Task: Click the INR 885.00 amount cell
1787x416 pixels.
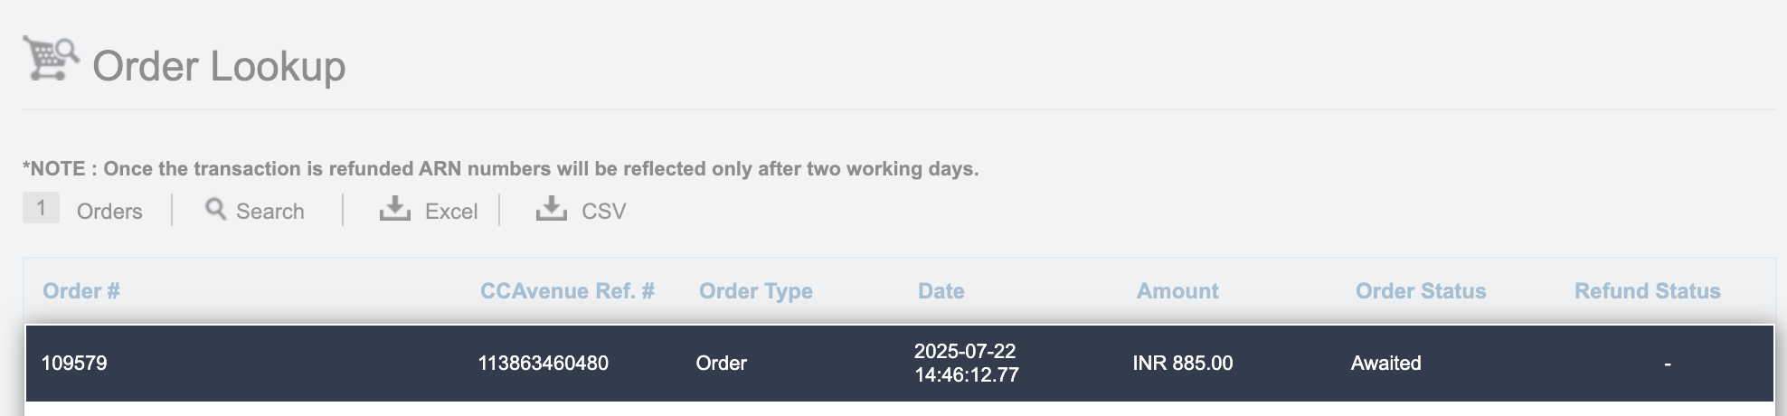Action: 1182,364
